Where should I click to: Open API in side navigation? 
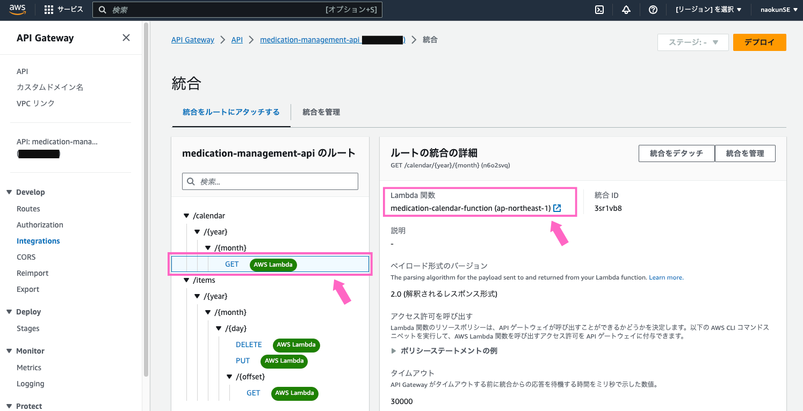point(22,71)
